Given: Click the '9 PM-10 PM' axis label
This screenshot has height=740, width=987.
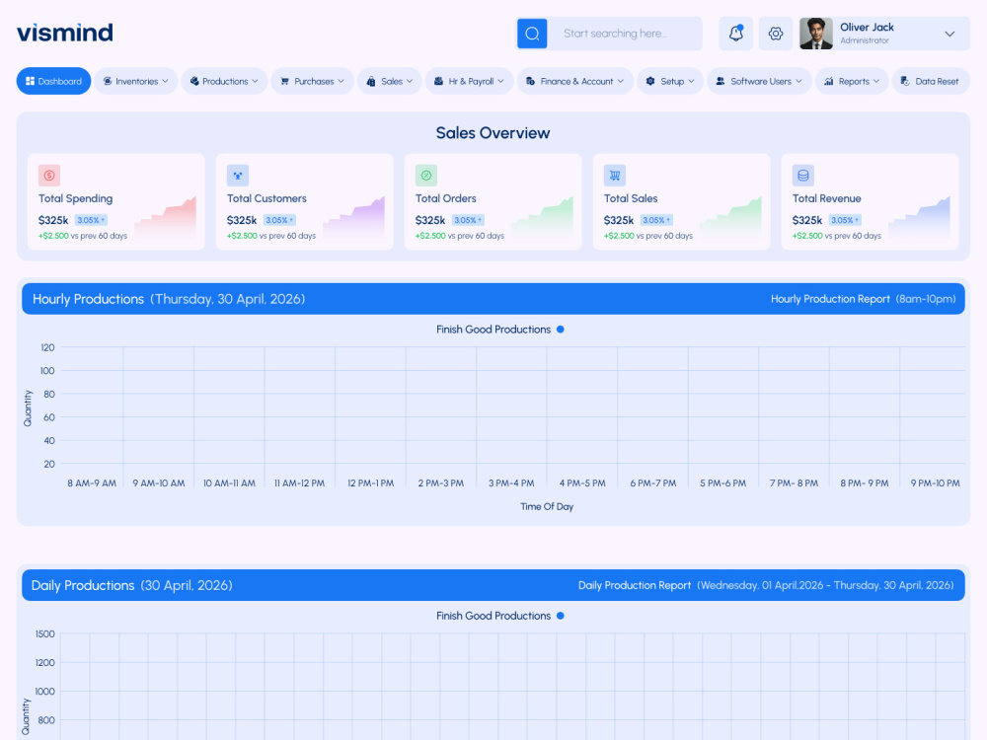Looking at the screenshot, I should (936, 483).
